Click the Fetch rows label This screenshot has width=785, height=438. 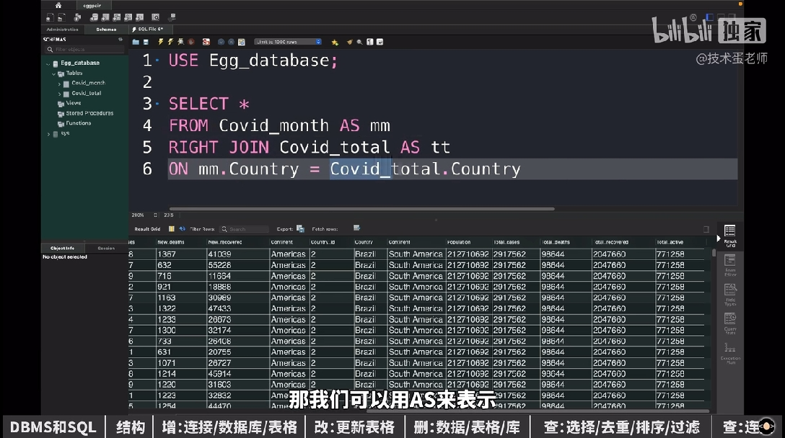pos(326,228)
